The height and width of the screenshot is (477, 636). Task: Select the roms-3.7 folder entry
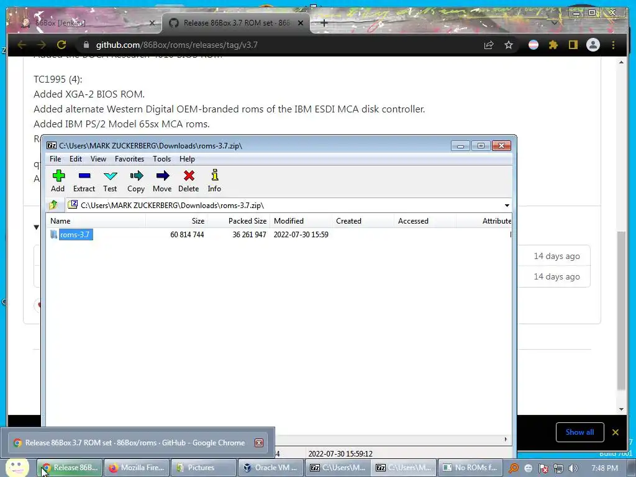pos(75,234)
